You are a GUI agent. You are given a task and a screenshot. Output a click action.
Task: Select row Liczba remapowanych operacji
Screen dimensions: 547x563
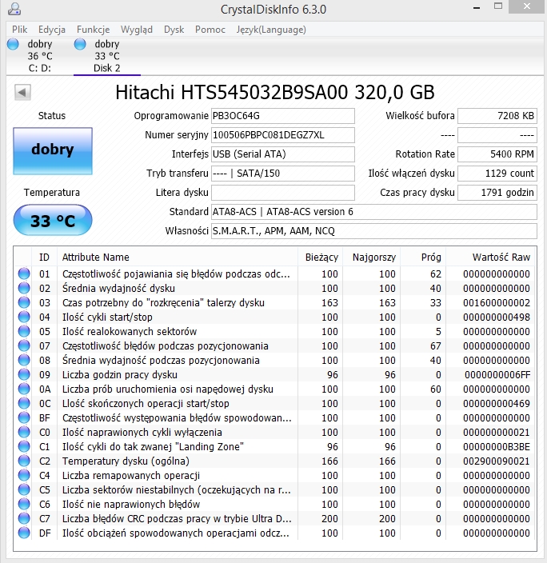[x=274, y=475]
